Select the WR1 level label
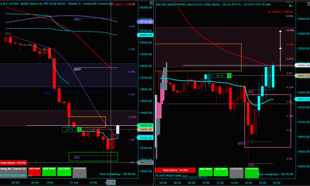The width and height of the screenshot is (310, 186). (x=77, y=20)
